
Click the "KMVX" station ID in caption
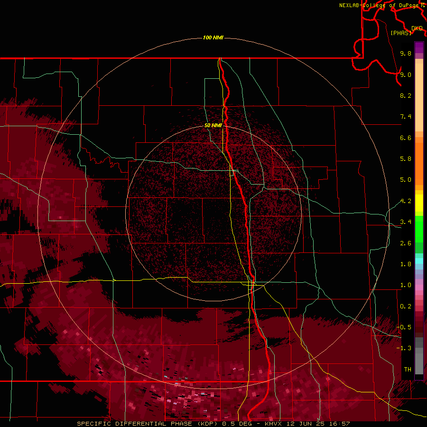pos(273,424)
